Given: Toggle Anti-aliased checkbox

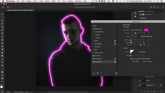Looking at the screenshot, I should point(138,52).
